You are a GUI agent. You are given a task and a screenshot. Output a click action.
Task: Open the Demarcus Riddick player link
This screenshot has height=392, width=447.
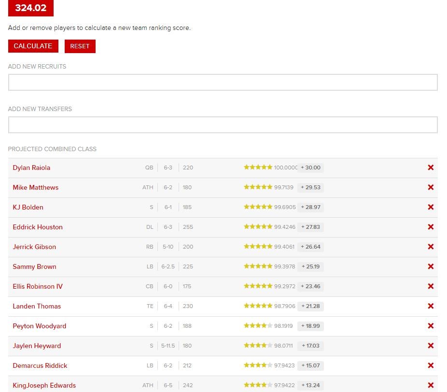coord(40,365)
